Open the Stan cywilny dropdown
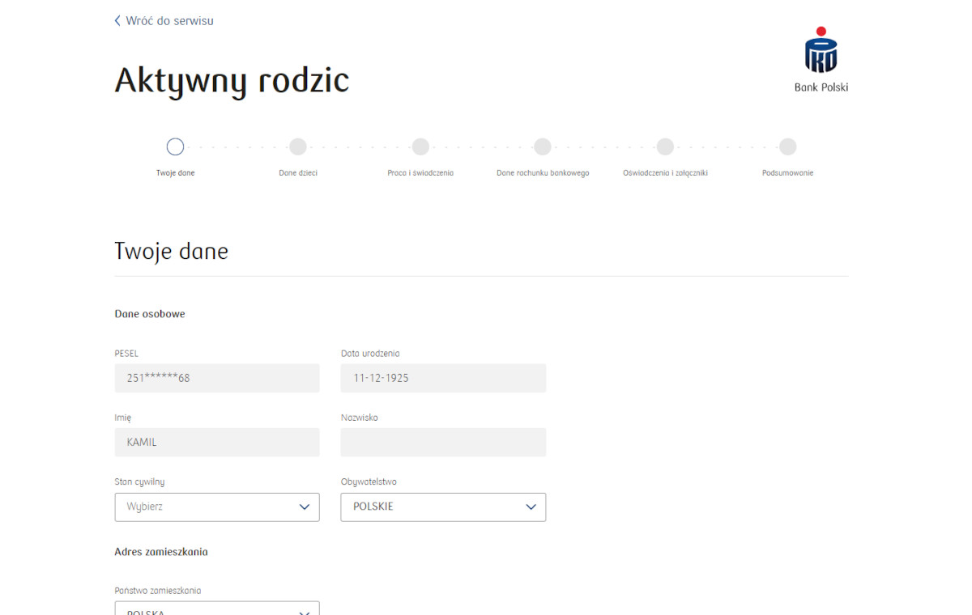Screen dimensions: 972x615 pyautogui.click(x=216, y=507)
